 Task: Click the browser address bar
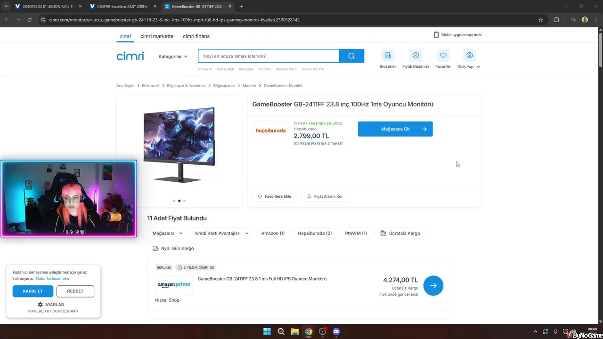(287, 20)
